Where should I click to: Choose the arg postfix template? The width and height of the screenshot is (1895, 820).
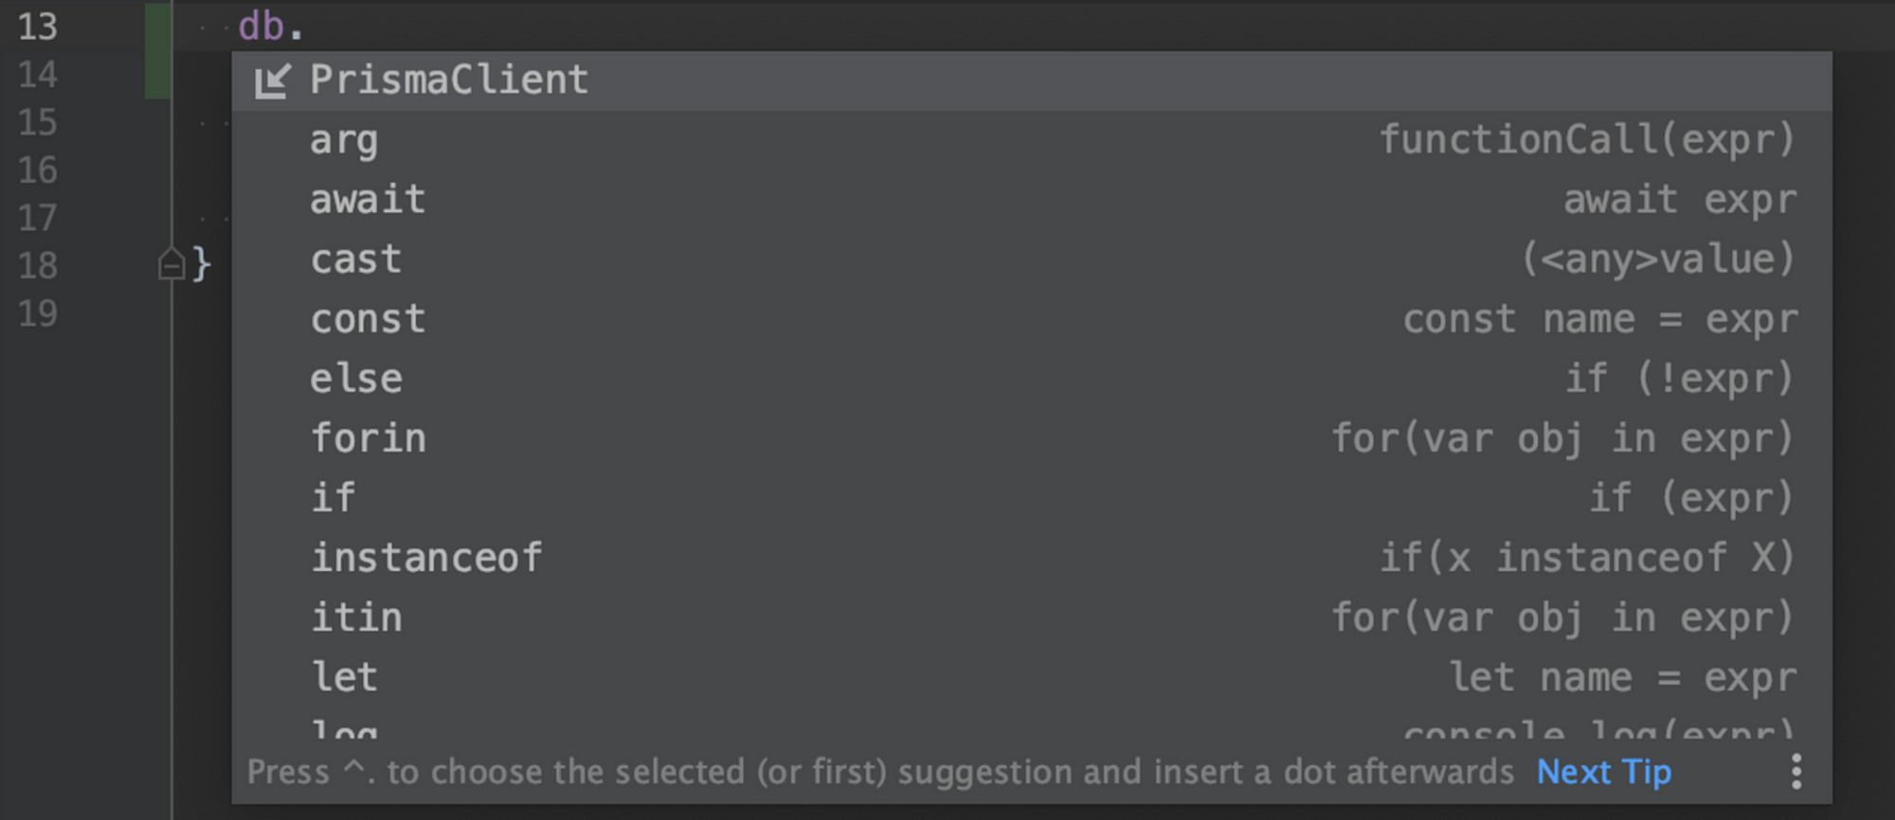pos(1032,140)
